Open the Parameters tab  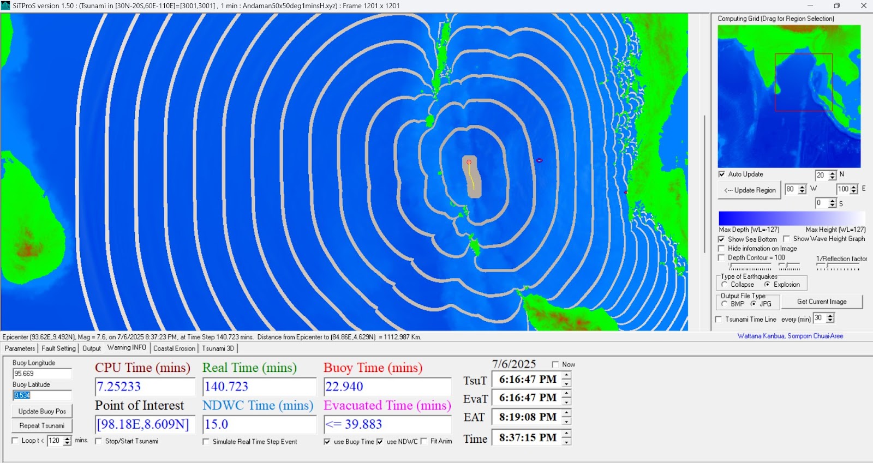(x=20, y=348)
